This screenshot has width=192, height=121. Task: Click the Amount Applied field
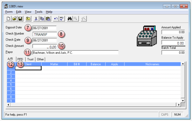point(173,32)
